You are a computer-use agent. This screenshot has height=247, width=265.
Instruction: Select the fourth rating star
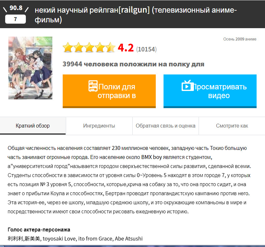(x=100, y=48)
